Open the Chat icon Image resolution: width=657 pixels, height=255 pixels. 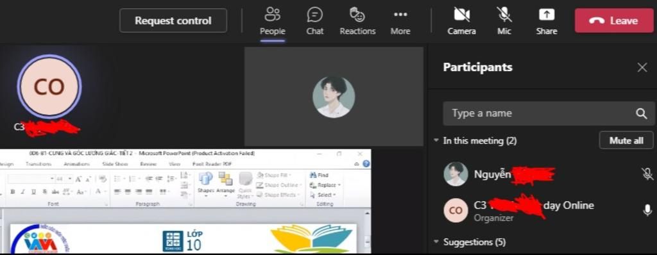coord(314,21)
